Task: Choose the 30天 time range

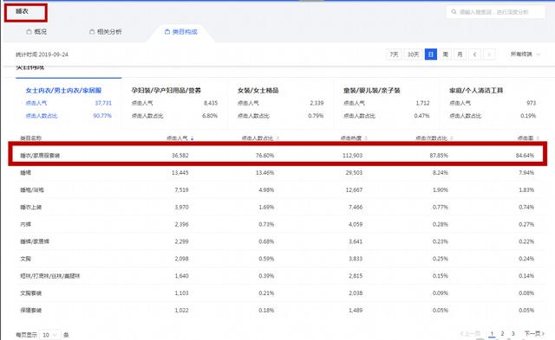Action: (413, 55)
